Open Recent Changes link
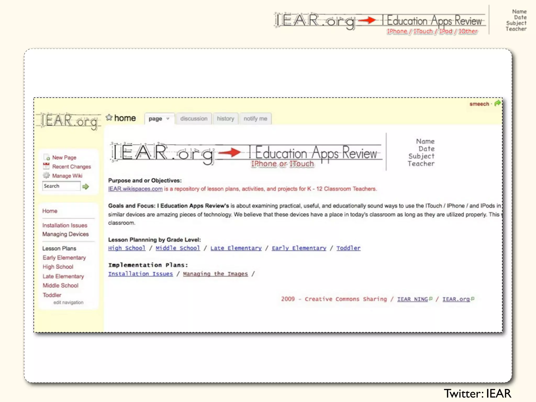This screenshot has height=402, width=536. pyautogui.click(x=71, y=166)
